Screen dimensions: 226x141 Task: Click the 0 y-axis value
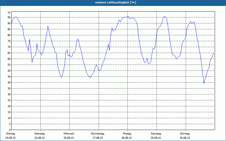point(10,130)
